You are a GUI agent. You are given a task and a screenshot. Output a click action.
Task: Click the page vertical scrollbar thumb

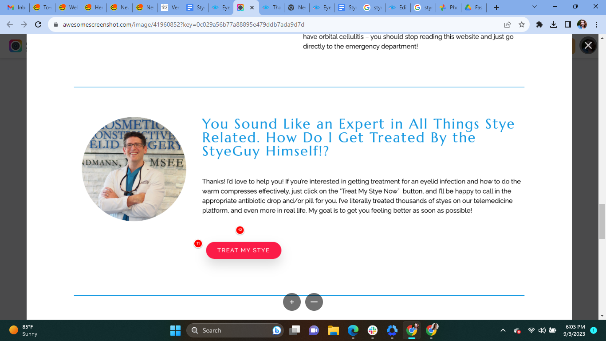tap(602, 222)
